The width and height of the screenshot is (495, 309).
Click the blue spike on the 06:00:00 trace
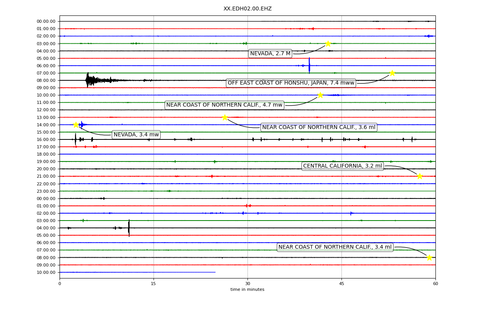pyautogui.click(x=309, y=65)
